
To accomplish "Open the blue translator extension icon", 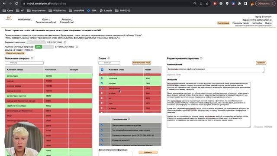I will (x=233, y=3).
